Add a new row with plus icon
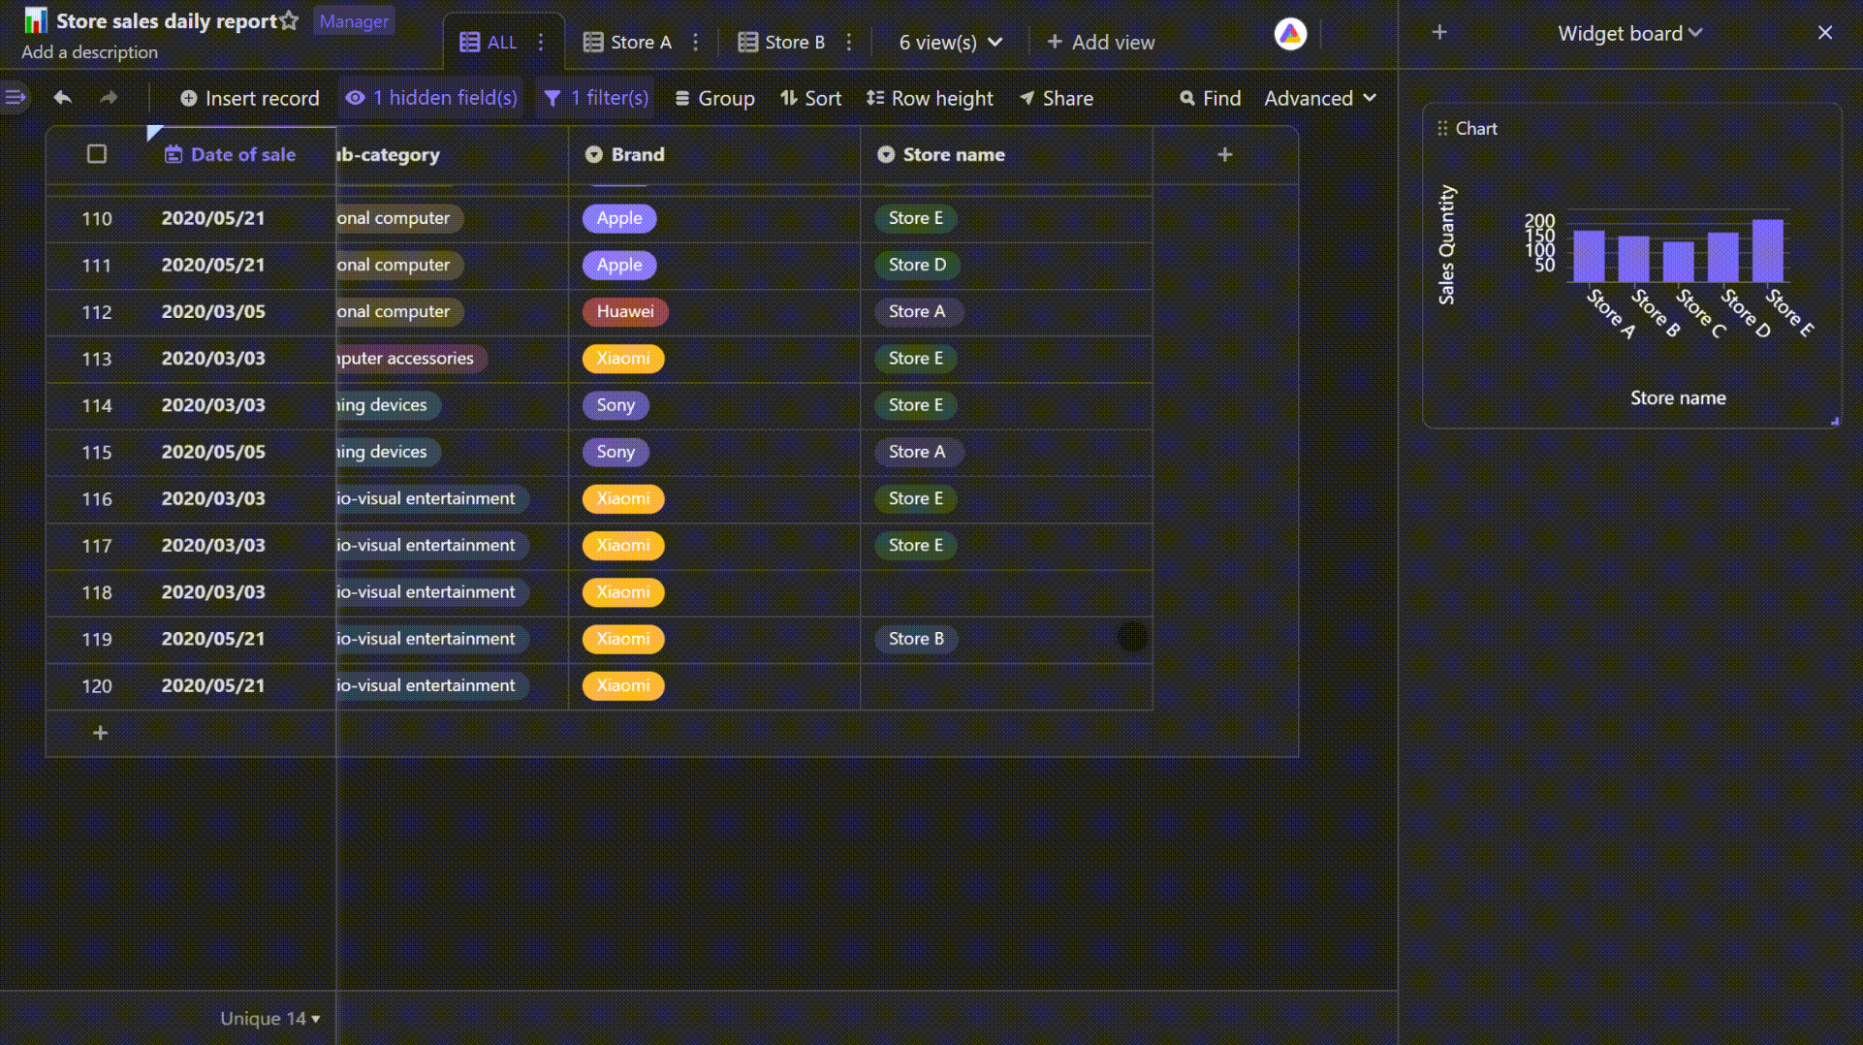This screenshot has height=1045, width=1863. (x=100, y=733)
